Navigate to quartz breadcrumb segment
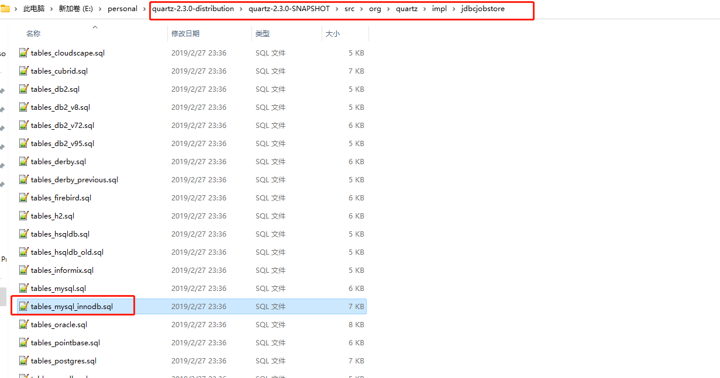720x378 pixels. point(405,9)
